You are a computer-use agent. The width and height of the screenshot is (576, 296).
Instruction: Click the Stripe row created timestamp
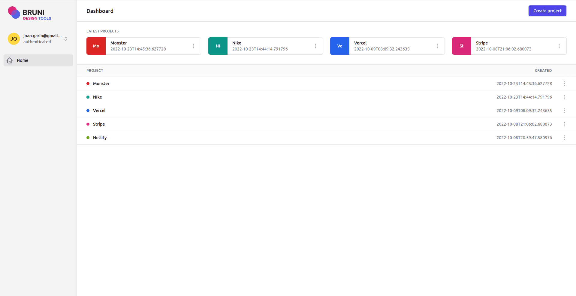tap(524, 124)
